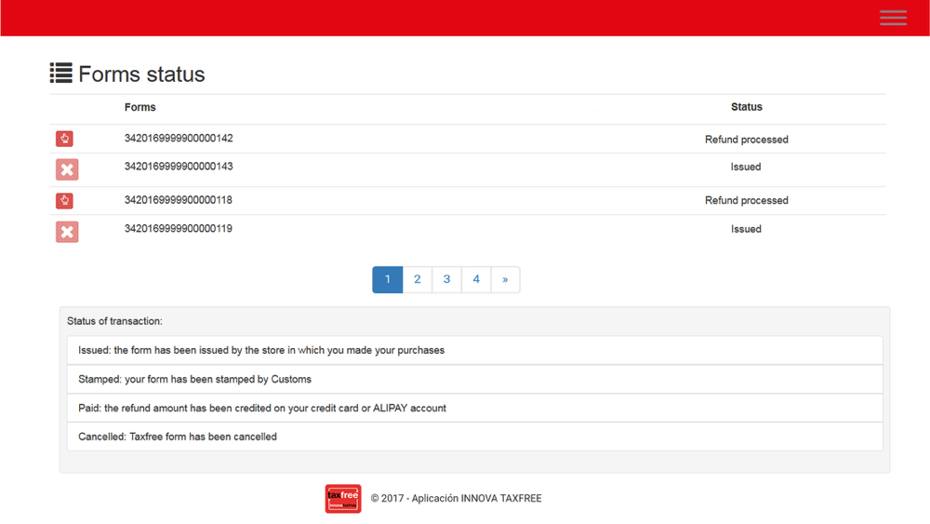
Task: Go to page 4 of forms
Action: [476, 279]
